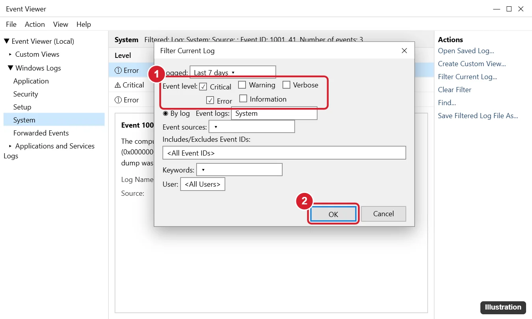Viewport: 532px width, 319px height.
Task: Check the Critical event level checkbox
Action: tap(203, 87)
